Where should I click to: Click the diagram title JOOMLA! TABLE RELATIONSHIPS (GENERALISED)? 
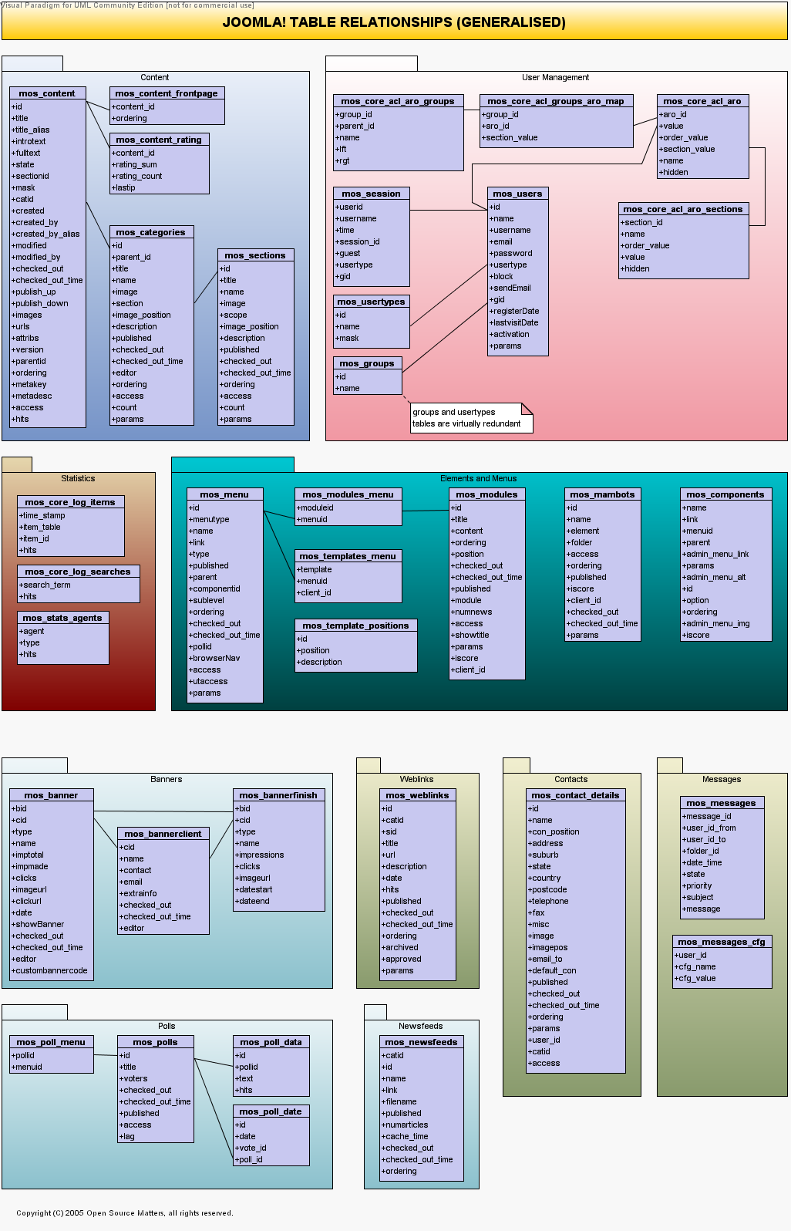click(x=394, y=22)
